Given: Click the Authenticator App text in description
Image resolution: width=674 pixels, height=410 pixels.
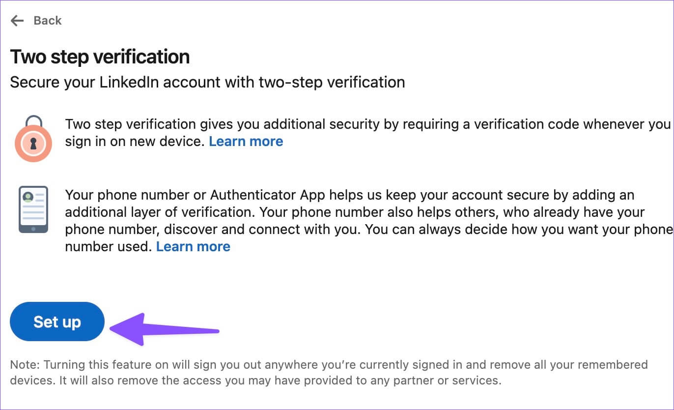Looking at the screenshot, I should 268,195.
